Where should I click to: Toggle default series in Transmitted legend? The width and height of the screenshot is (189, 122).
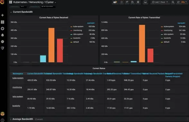[166, 42]
